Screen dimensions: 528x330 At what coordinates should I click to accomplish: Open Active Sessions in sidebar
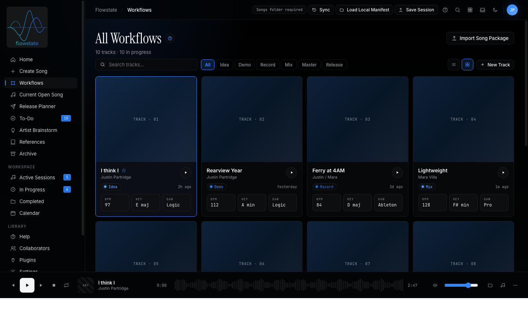(x=41, y=177)
